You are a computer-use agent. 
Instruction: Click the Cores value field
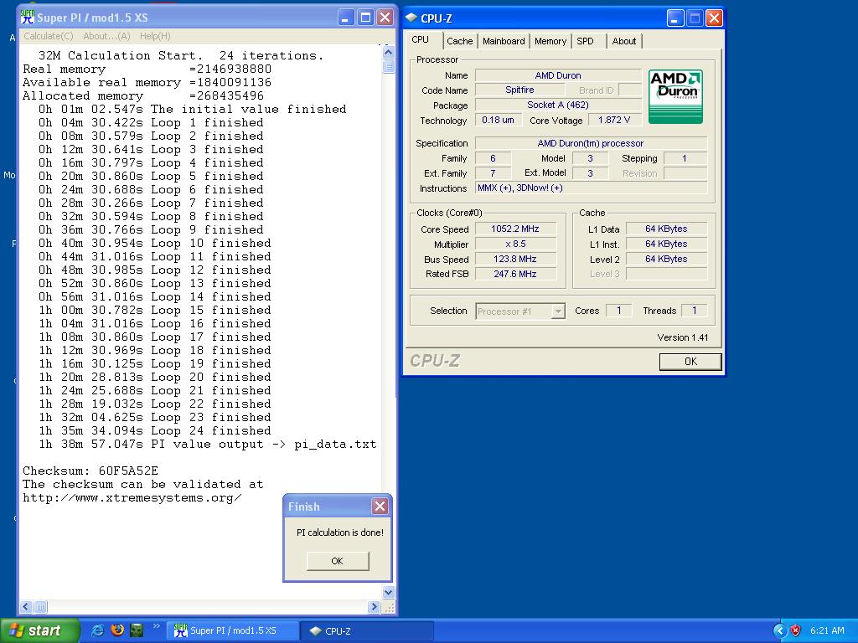pos(619,311)
